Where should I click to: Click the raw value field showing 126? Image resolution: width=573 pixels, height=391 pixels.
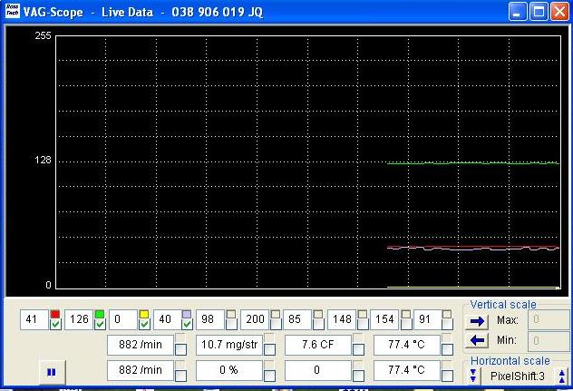(79, 319)
